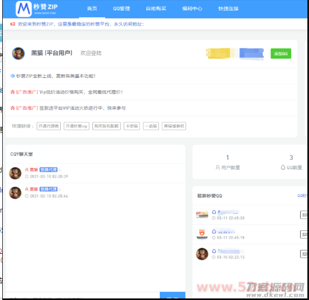Viewport: 309px width, 300px height.
Task: Click the 卡密猫 quick link
Action: click(131, 126)
